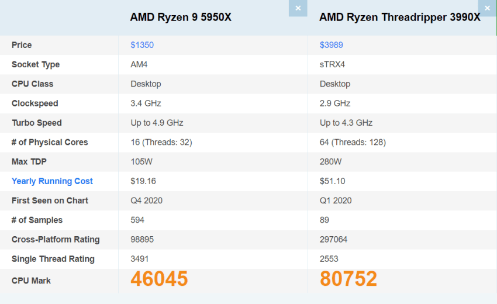Click the 280W Max TDP value

pos(330,162)
